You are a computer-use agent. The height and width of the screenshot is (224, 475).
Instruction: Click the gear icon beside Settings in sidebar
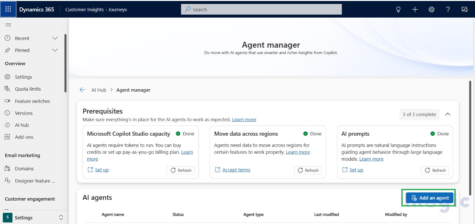pyautogui.click(x=7, y=77)
